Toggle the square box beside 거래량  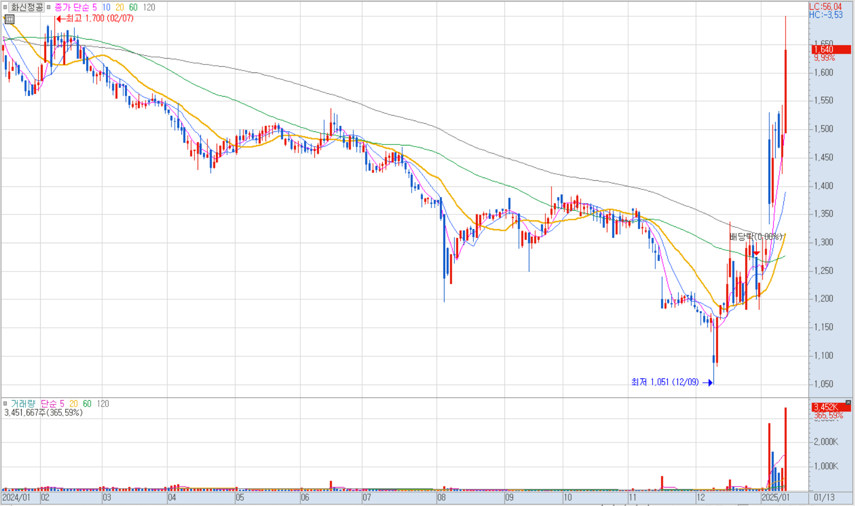click(5, 403)
